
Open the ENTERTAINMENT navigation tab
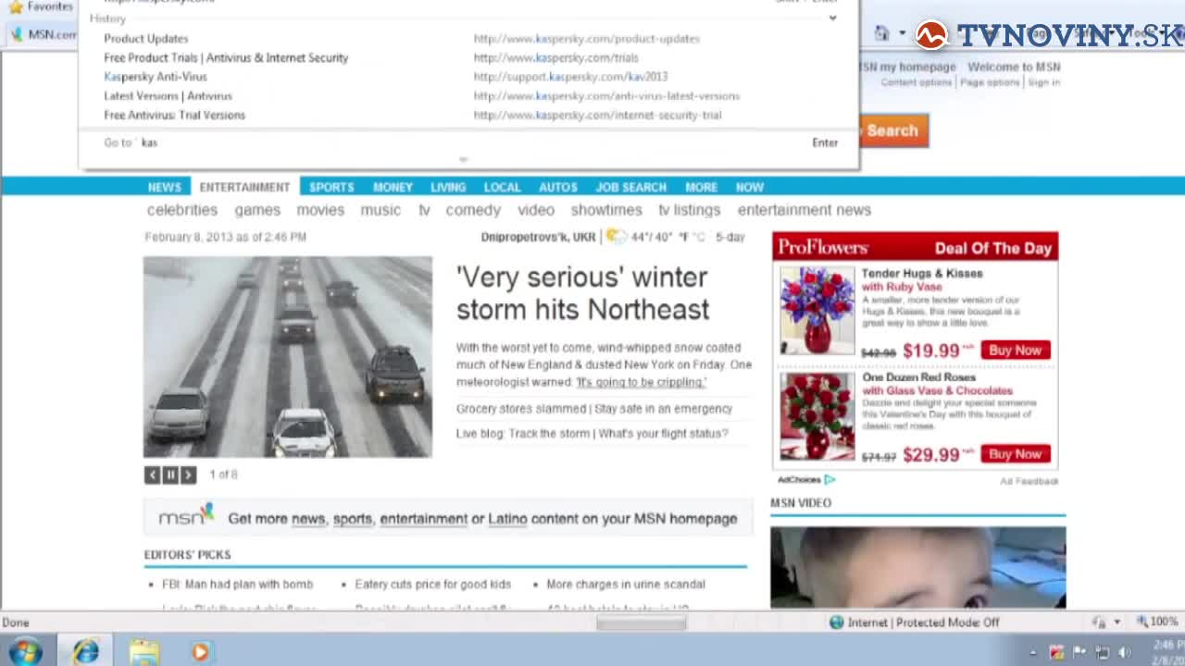coord(244,187)
